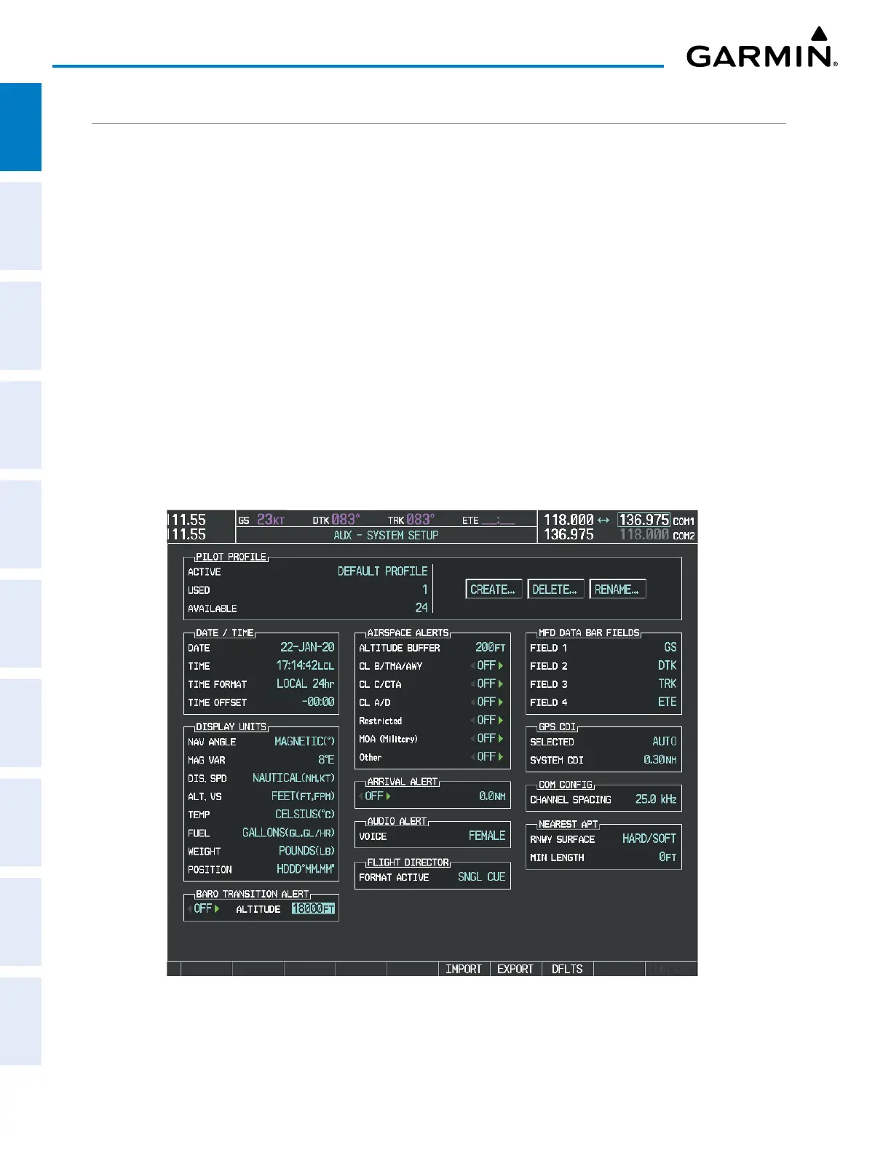The height and width of the screenshot is (1153, 891).
Task: Open the Audio Alert voice FEMALE option
Action: point(487,836)
